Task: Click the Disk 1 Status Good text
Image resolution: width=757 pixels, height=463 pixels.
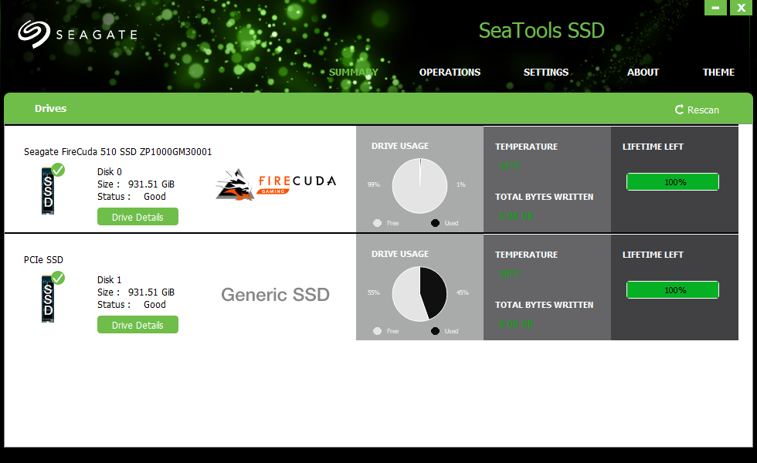Action: click(x=131, y=305)
